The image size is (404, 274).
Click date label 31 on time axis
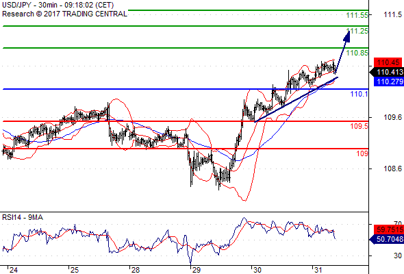click(318, 270)
